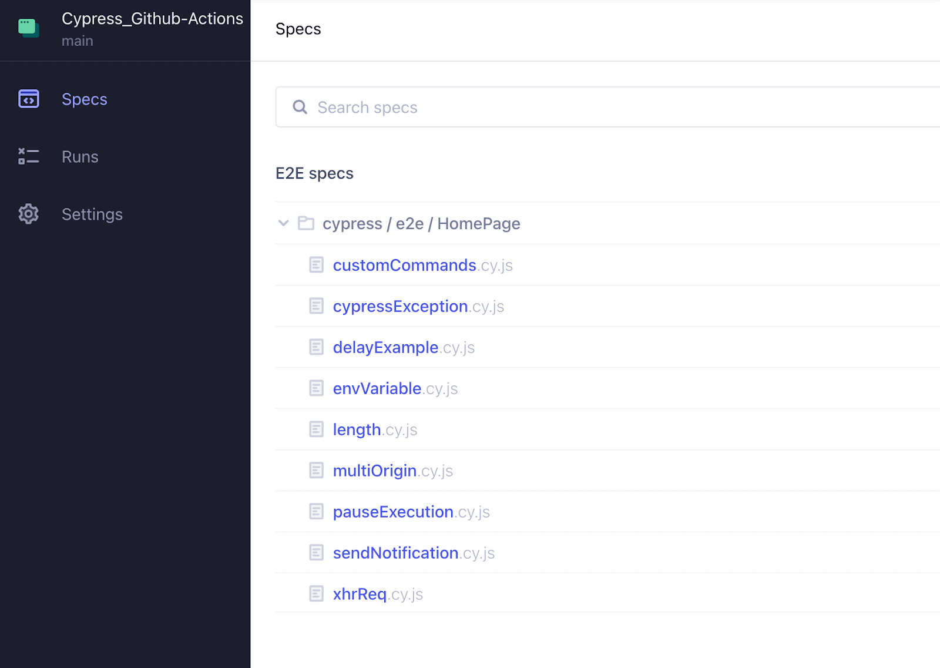940x668 pixels.
Task: Click the file icon beside customCommands spec
Action: [x=316, y=265]
